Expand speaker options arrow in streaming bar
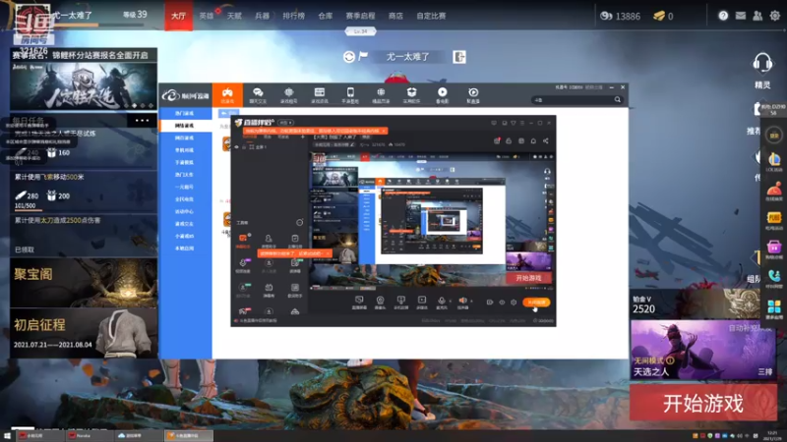 (x=471, y=302)
